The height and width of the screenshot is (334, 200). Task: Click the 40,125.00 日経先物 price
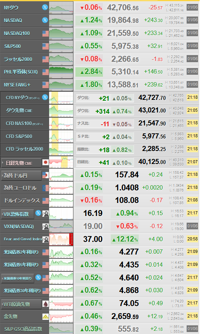152,162
